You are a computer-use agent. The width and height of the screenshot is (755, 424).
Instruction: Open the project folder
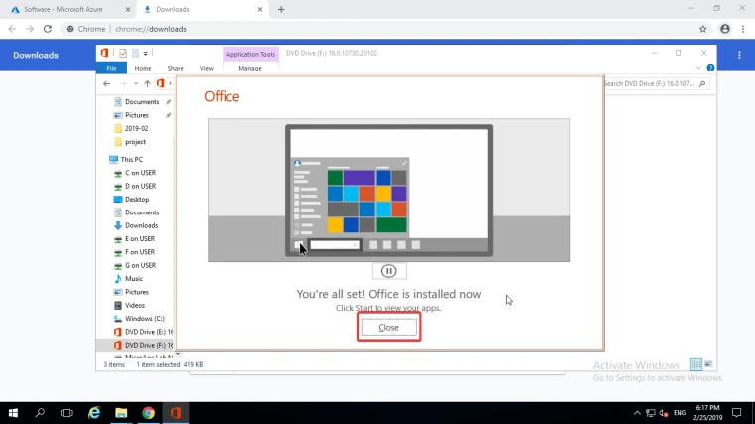[x=135, y=142]
